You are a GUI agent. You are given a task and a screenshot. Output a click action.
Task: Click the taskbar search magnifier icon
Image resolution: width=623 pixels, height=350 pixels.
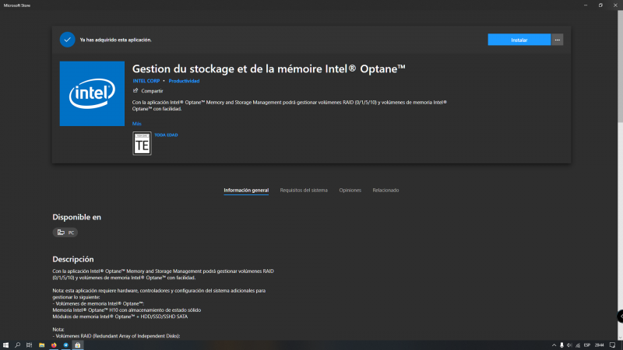pos(17,345)
